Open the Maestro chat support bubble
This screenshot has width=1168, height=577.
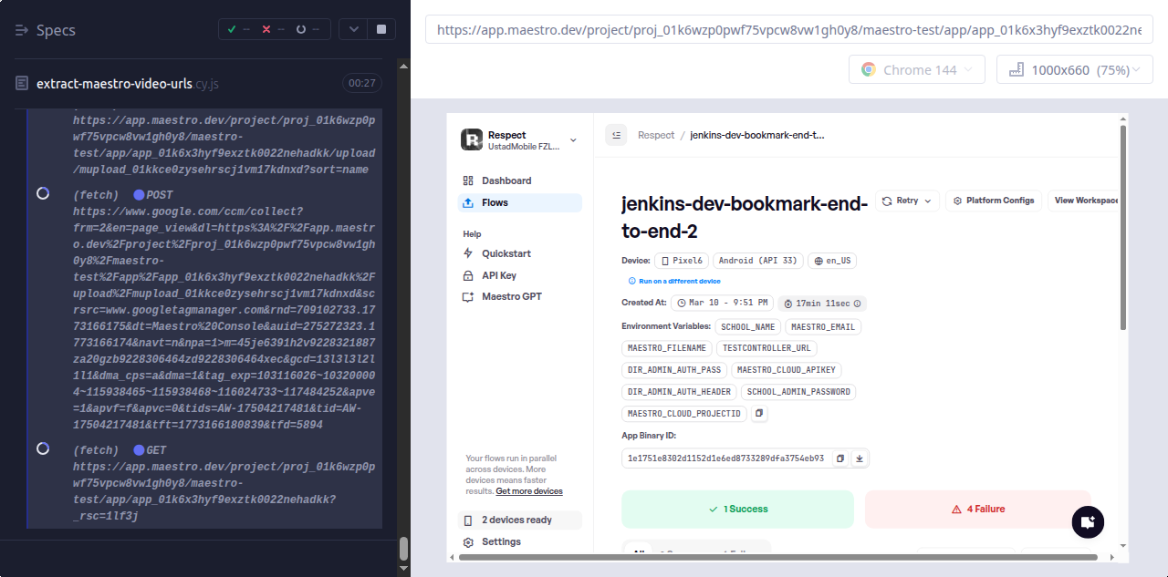(x=1087, y=522)
